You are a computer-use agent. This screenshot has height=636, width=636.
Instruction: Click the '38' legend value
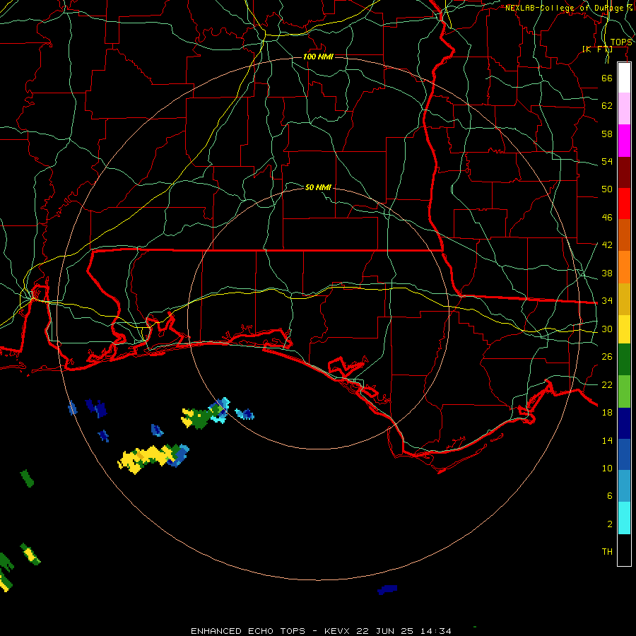point(607,273)
